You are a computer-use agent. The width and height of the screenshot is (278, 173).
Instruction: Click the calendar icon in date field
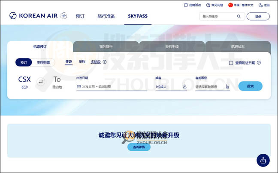(x=79, y=86)
